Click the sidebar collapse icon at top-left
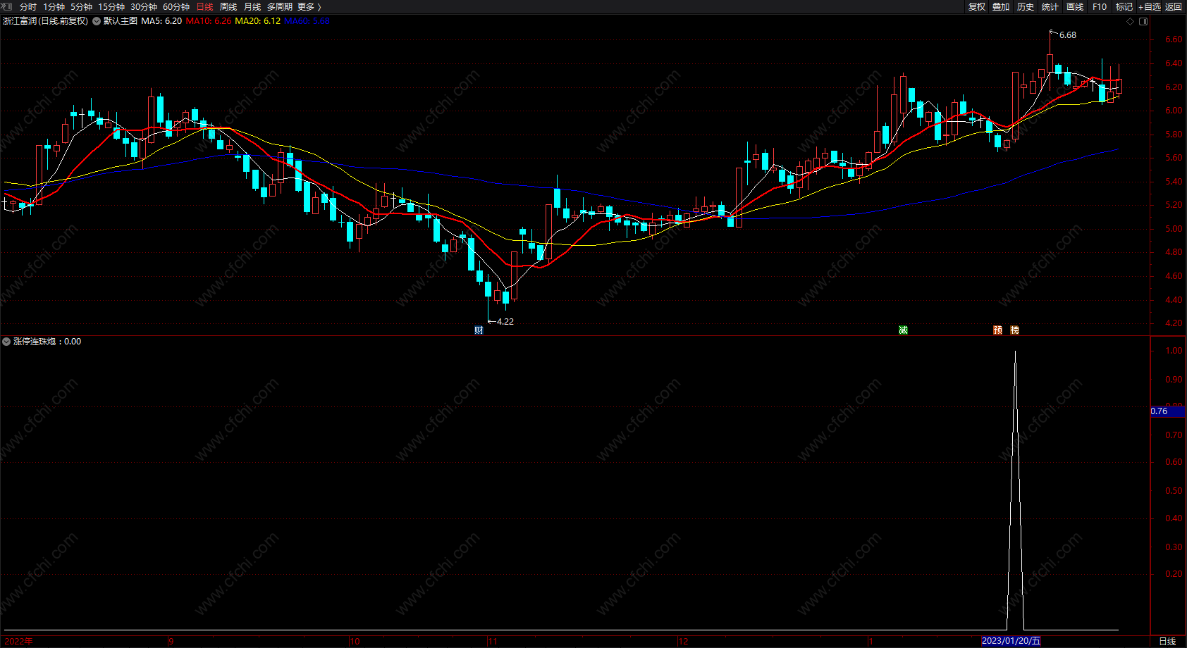 [7, 6]
